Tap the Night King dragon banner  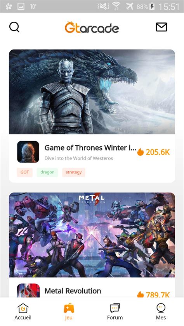tap(92, 92)
